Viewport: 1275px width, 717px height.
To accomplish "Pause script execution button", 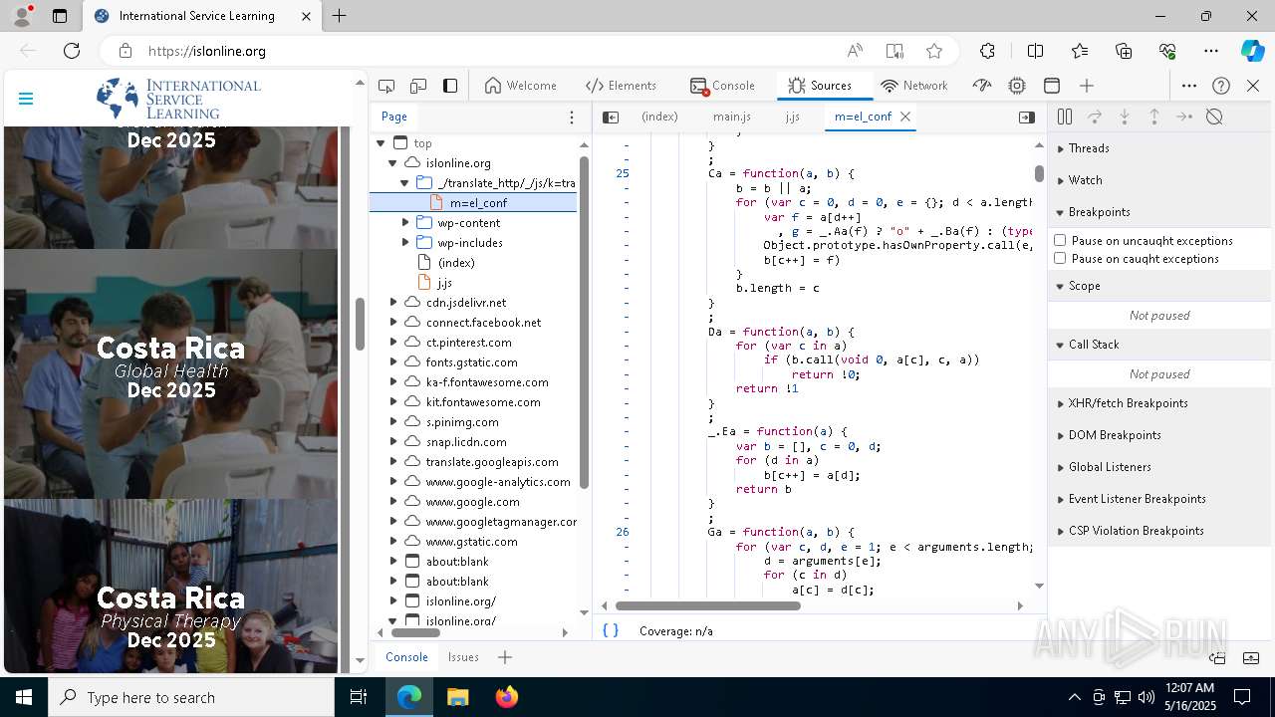I will 1065,117.
